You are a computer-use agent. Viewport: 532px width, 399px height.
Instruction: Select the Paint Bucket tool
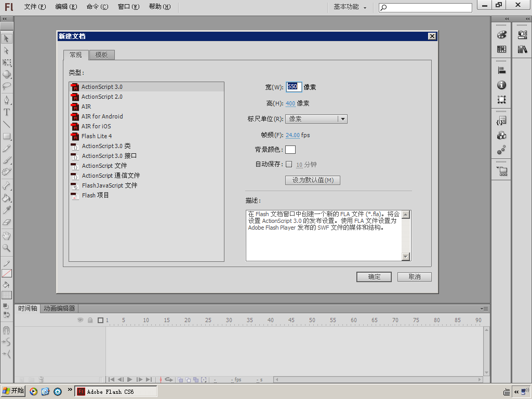point(6,198)
